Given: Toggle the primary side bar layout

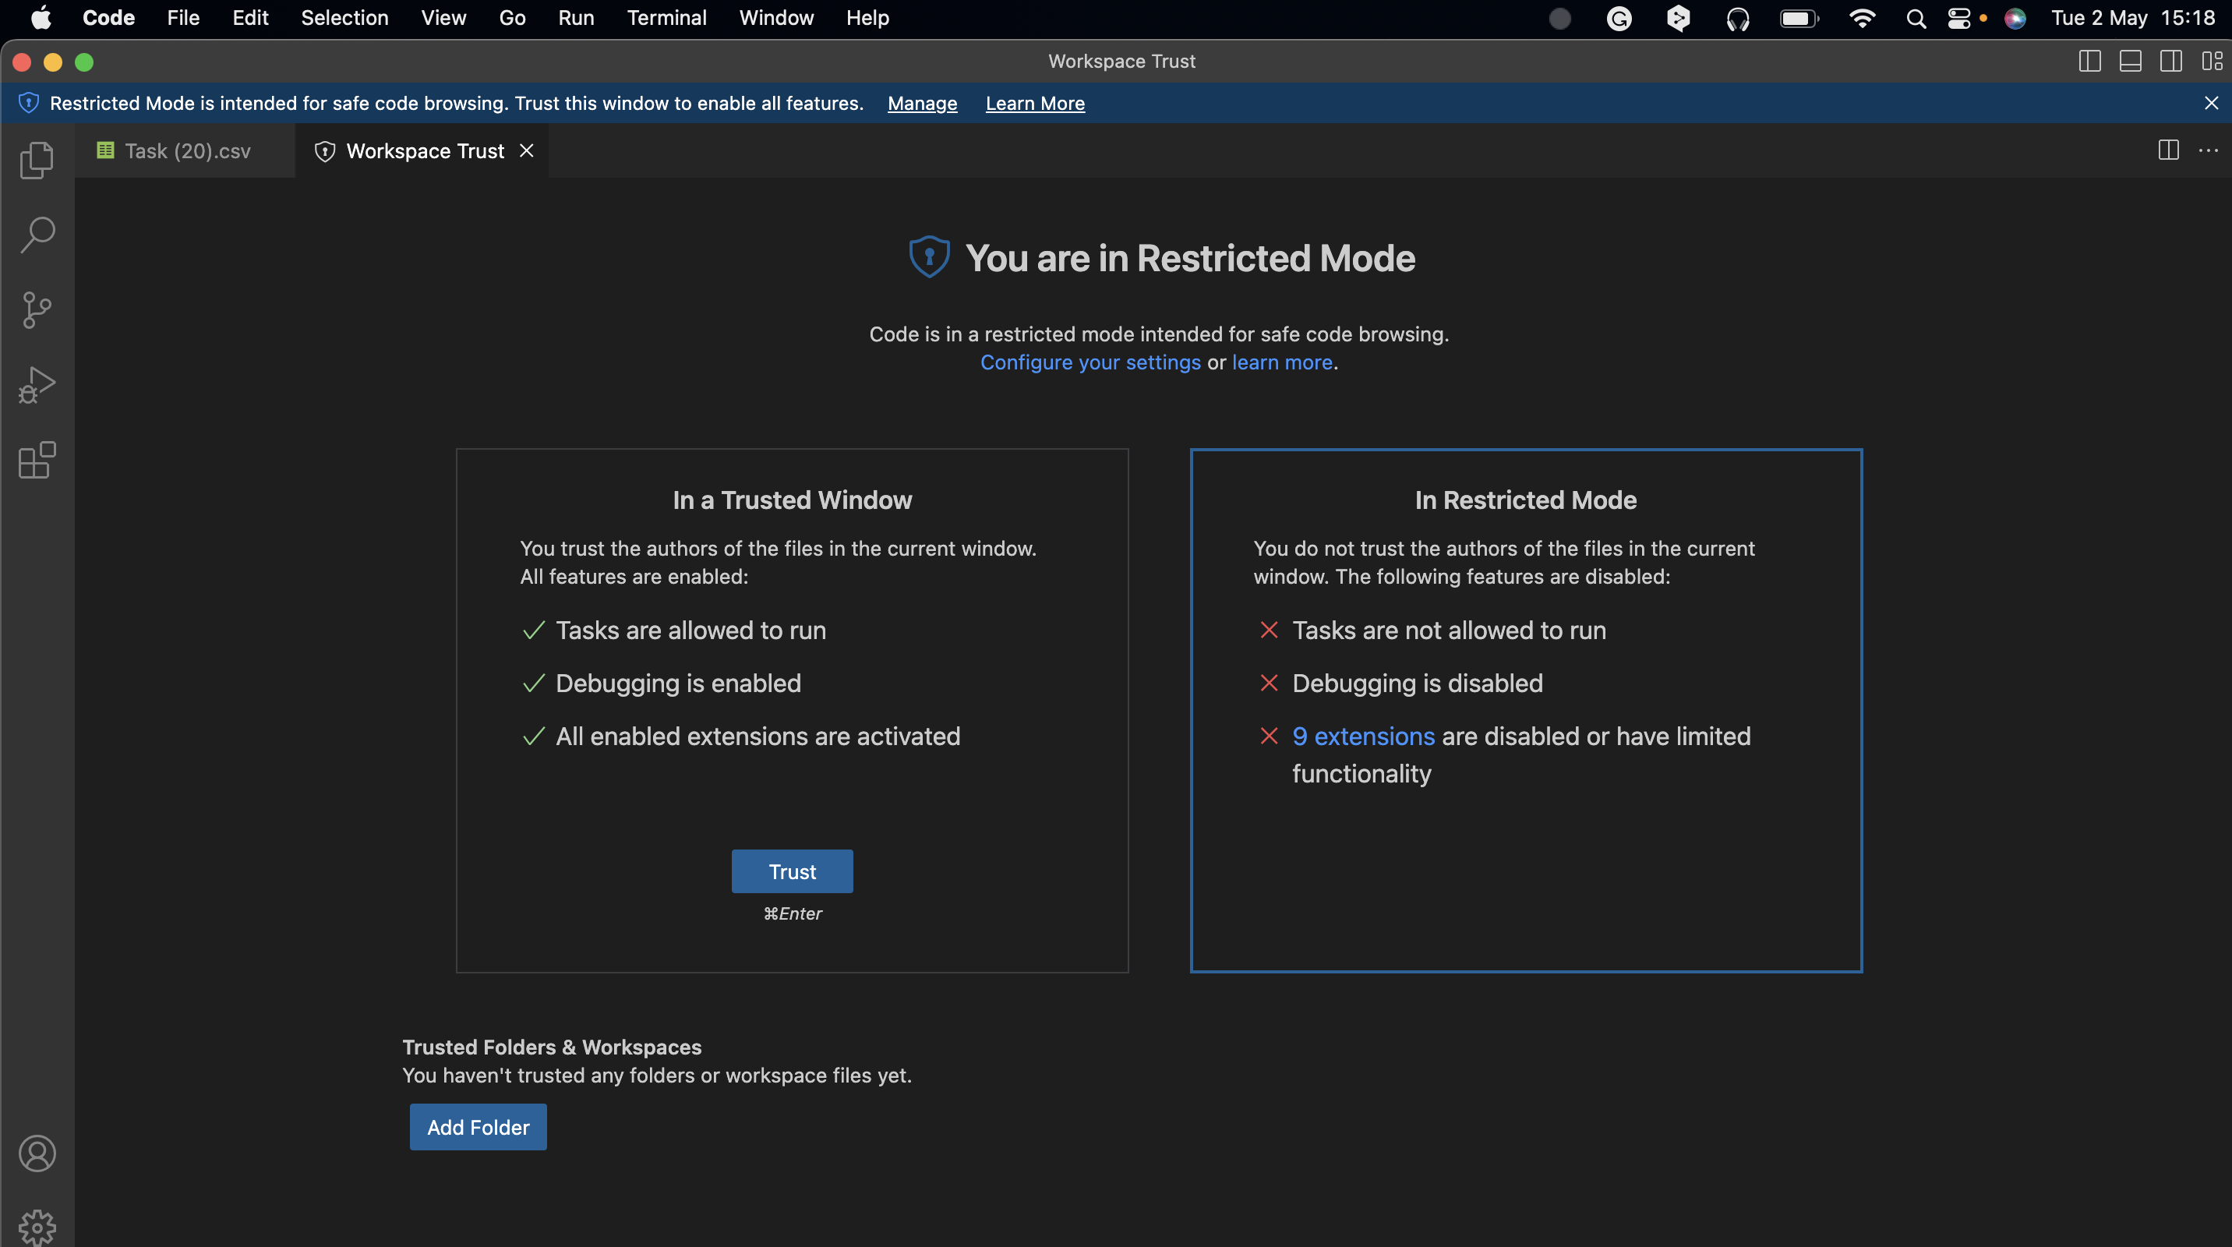Looking at the screenshot, I should click(2089, 61).
